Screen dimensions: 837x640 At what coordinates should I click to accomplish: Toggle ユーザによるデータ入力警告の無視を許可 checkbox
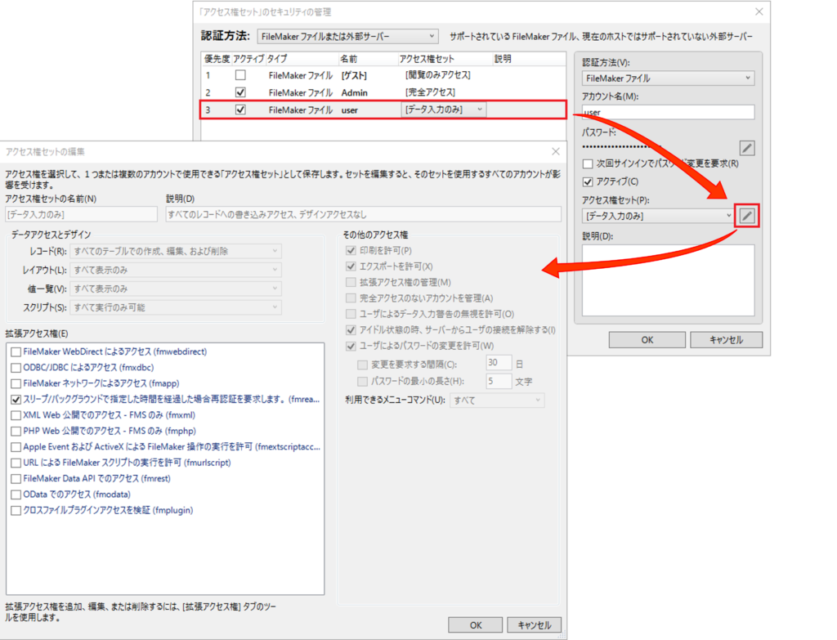(x=351, y=314)
